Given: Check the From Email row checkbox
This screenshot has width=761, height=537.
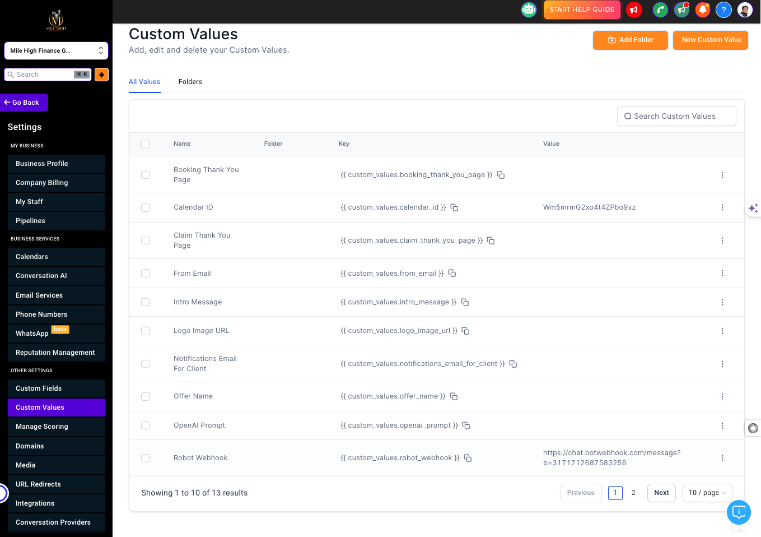Looking at the screenshot, I should [x=146, y=274].
